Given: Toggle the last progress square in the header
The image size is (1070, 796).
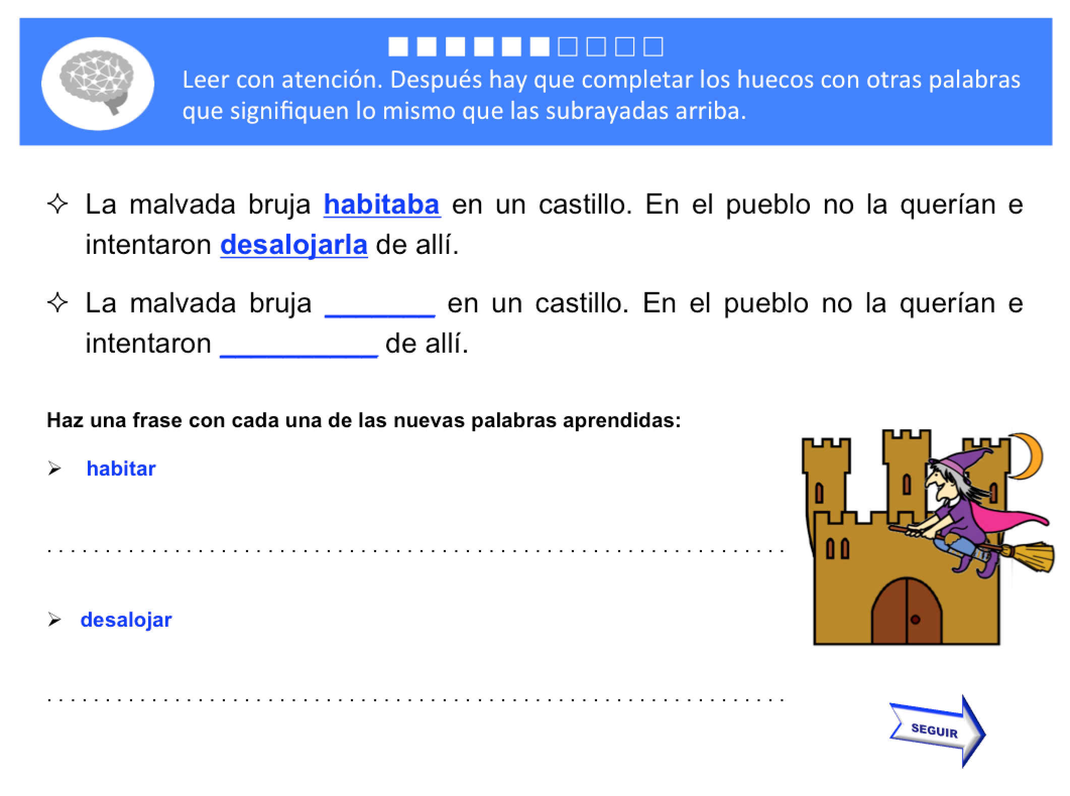Looking at the screenshot, I should coord(653,48).
